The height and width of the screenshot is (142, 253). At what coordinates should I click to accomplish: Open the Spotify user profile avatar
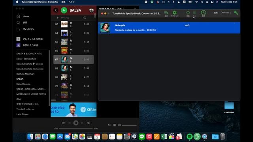click(91, 10)
